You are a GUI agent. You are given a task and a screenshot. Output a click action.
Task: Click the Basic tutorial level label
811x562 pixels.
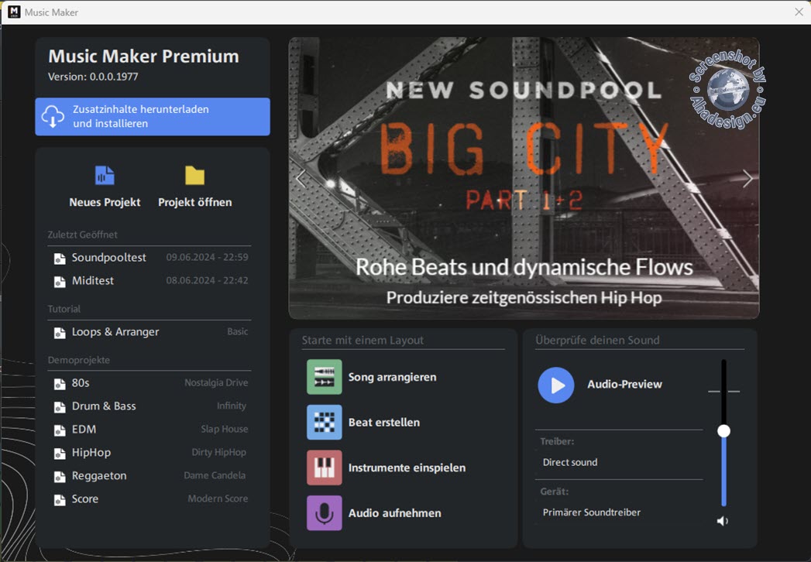point(237,331)
